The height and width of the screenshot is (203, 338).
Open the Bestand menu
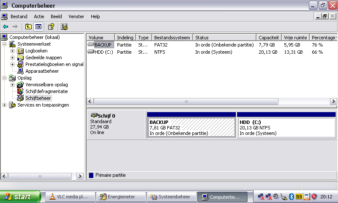(19, 16)
